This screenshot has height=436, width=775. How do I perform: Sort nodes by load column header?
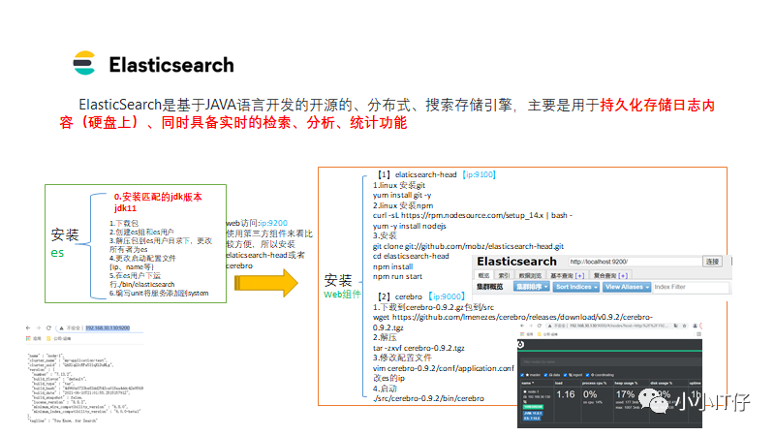(x=559, y=383)
